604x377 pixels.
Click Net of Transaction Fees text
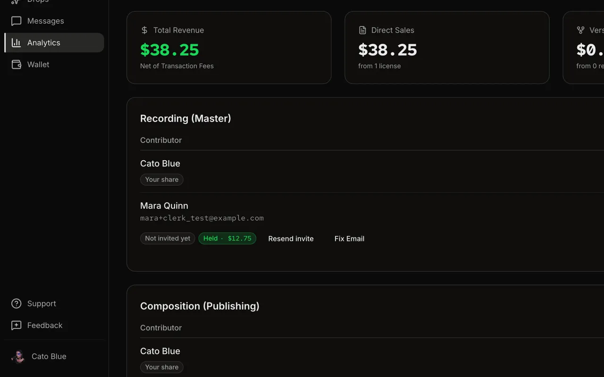pos(177,66)
